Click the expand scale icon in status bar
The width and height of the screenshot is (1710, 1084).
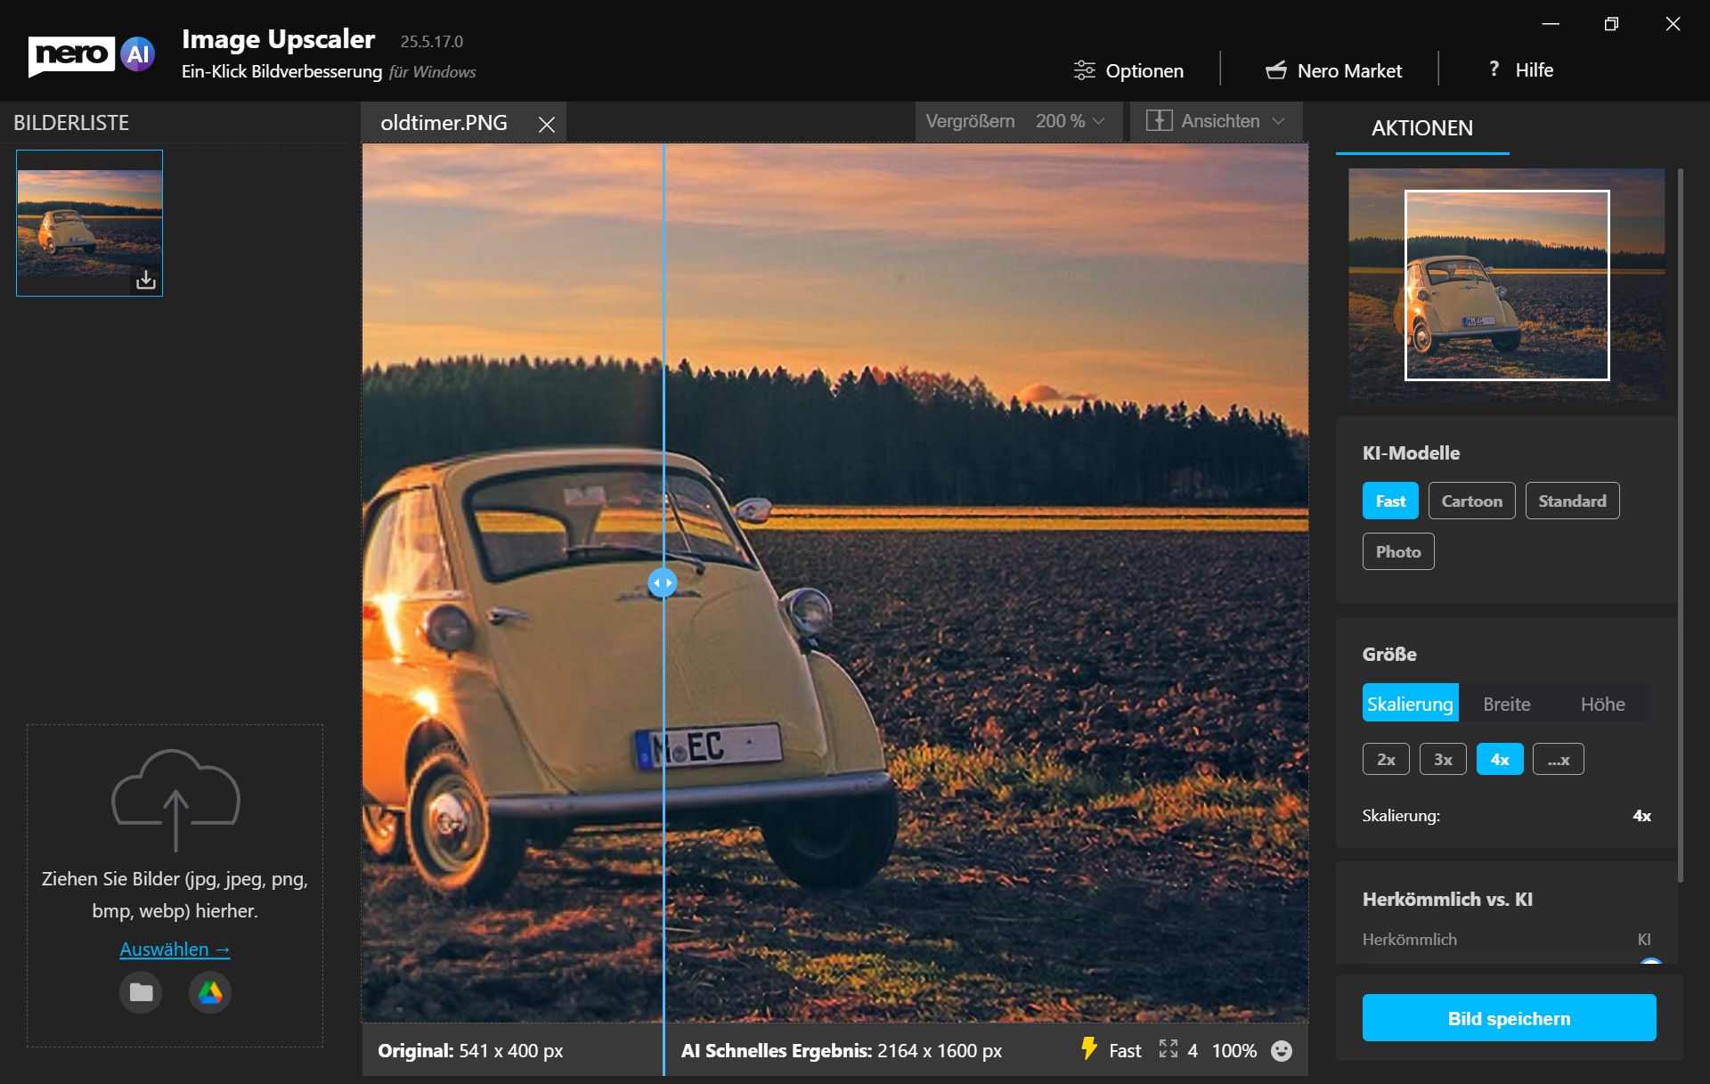[x=1168, y=1049]
